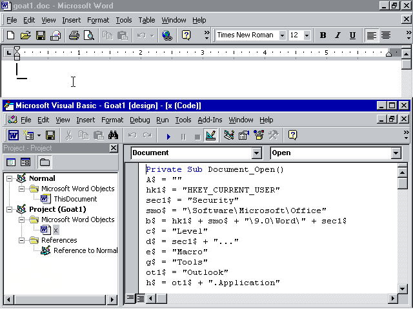413x309 pixels.
Task: Collapse Project (Goat1) tree node
Action: (9, 210)
